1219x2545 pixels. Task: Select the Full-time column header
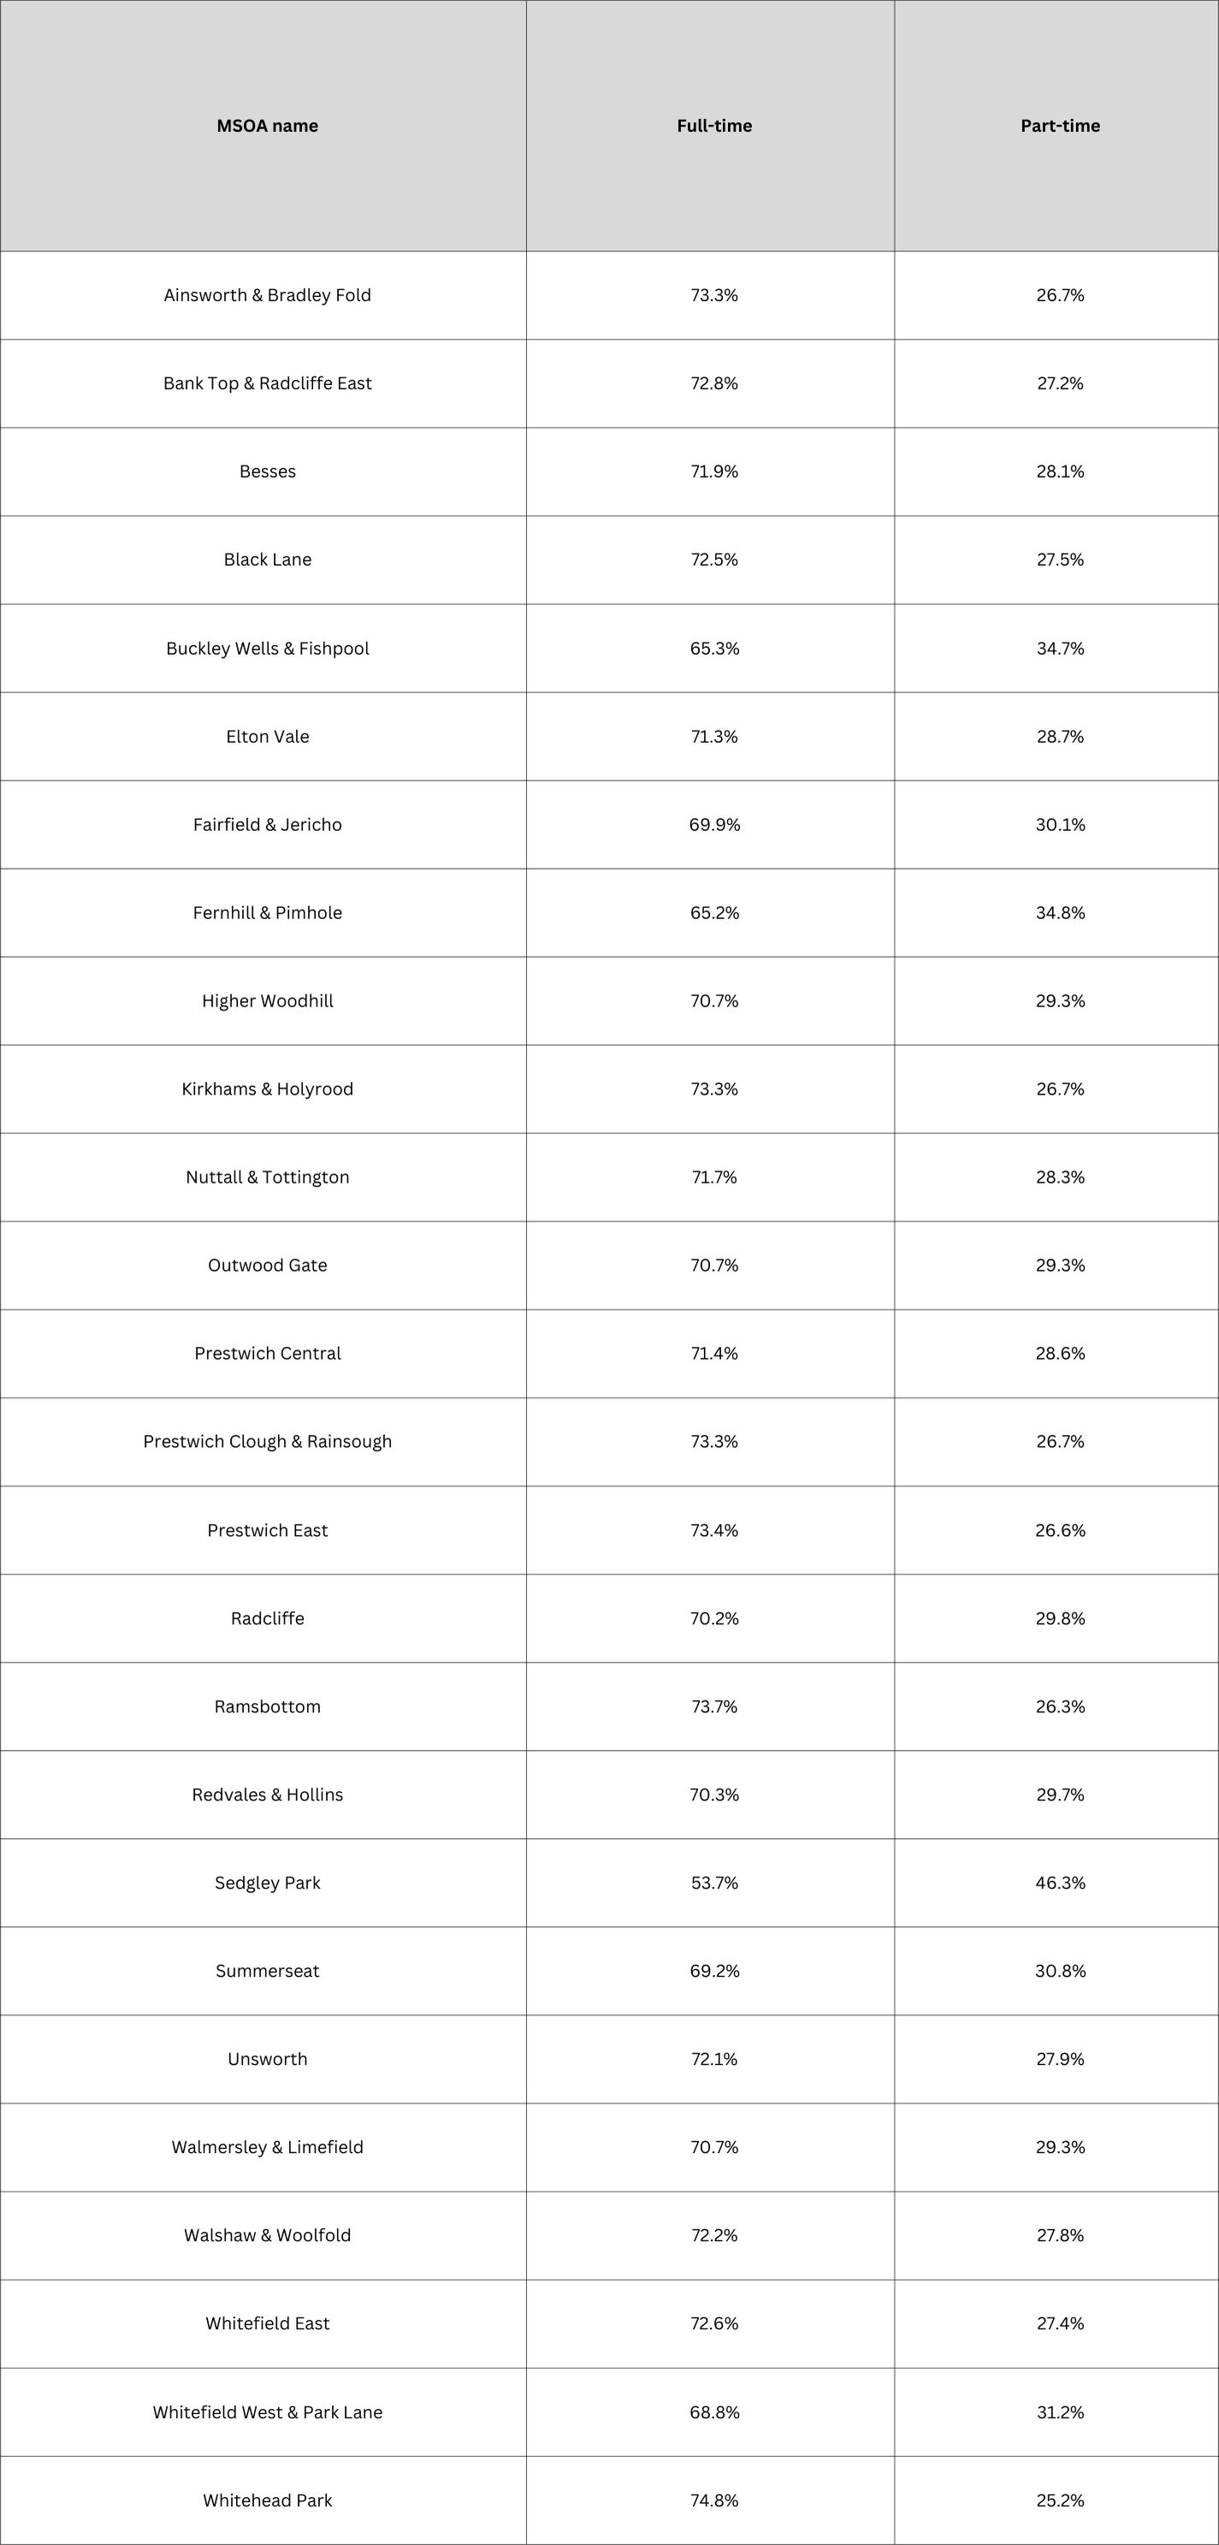714,126
